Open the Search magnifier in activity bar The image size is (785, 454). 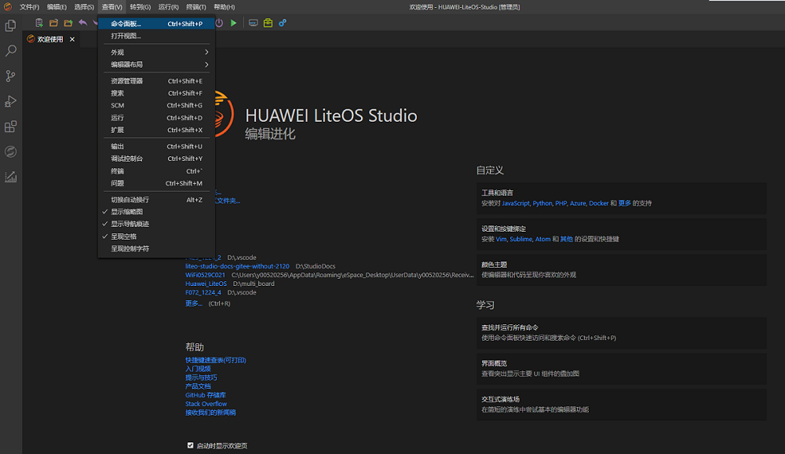(10, 50)
